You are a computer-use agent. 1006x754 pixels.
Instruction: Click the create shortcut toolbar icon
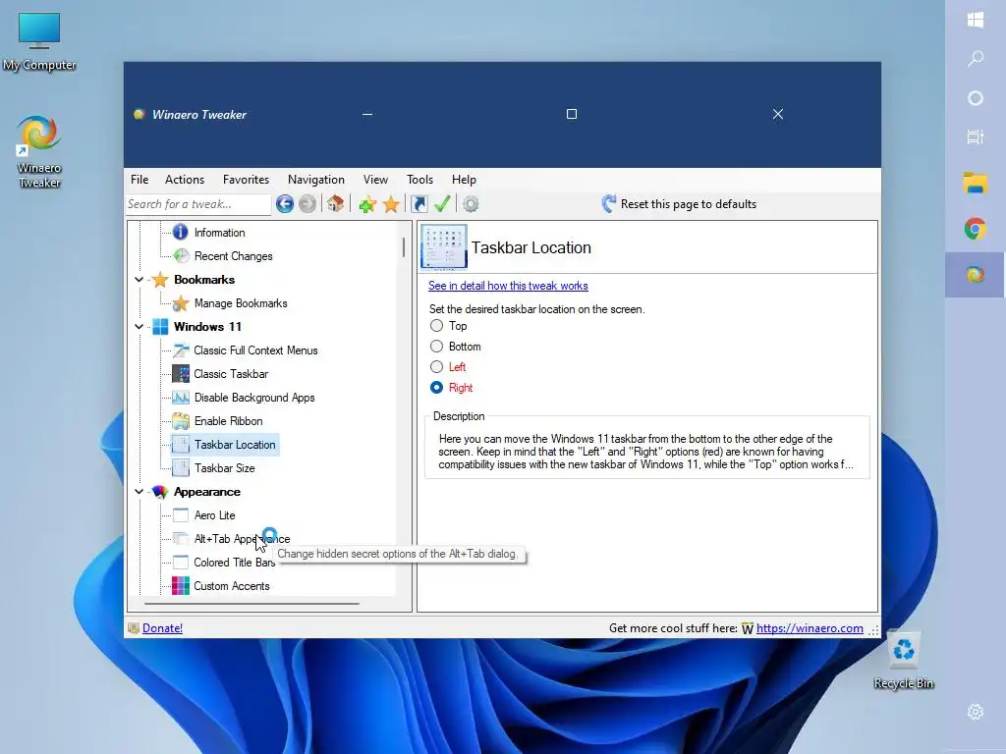419,204
